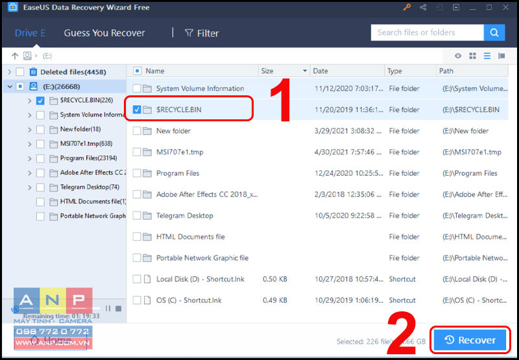Click the Deleted files trash icon
This screenshot has width=519, height=360.
click(33, 72)
